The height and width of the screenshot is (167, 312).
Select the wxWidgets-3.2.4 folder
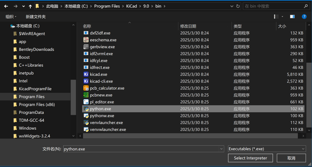tap(34, 136)
